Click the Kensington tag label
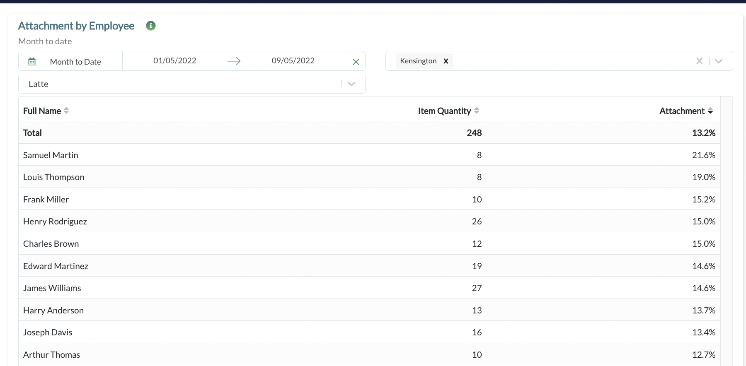 pyautogui.click(x=418, y=61)
